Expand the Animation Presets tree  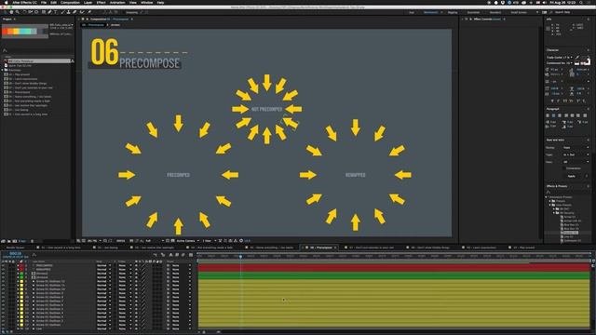(547, 197)
